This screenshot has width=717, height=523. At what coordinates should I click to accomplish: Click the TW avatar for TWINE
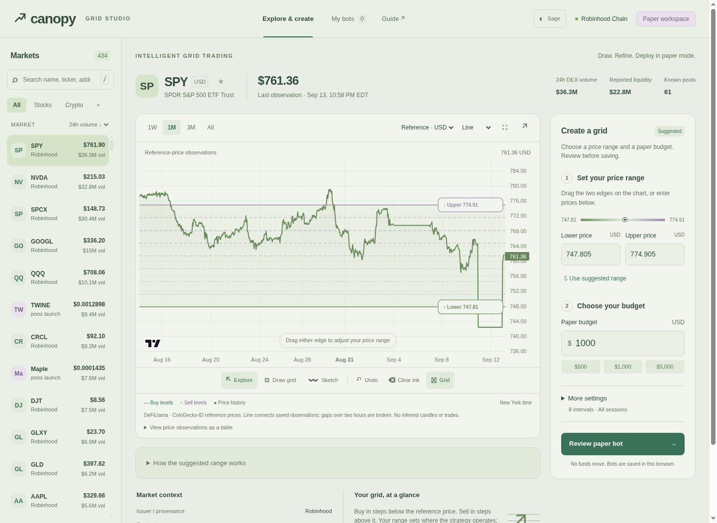18,310
